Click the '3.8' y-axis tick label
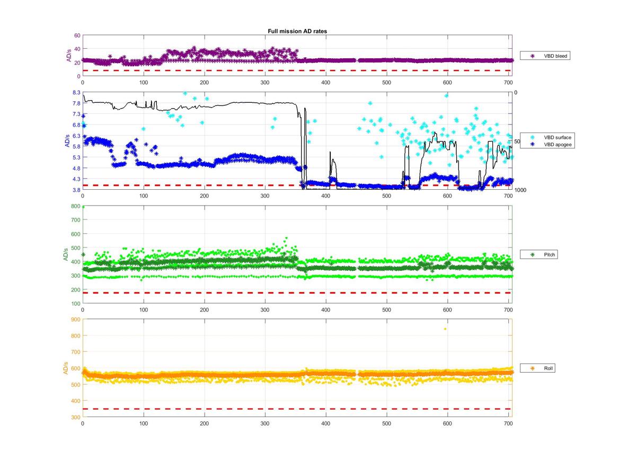This screenshot has height=469, width=636. tap(77, 190)
